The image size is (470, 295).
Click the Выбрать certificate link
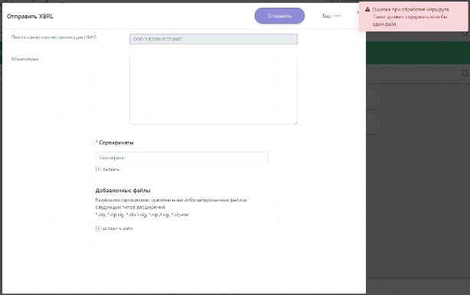(111, 169)
